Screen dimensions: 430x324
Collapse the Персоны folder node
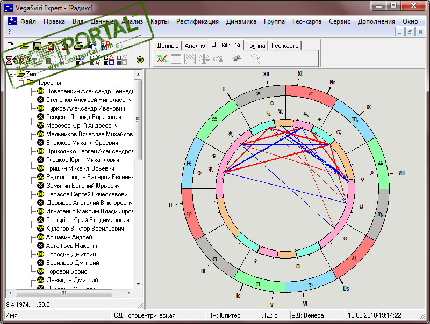pos(21,83)
